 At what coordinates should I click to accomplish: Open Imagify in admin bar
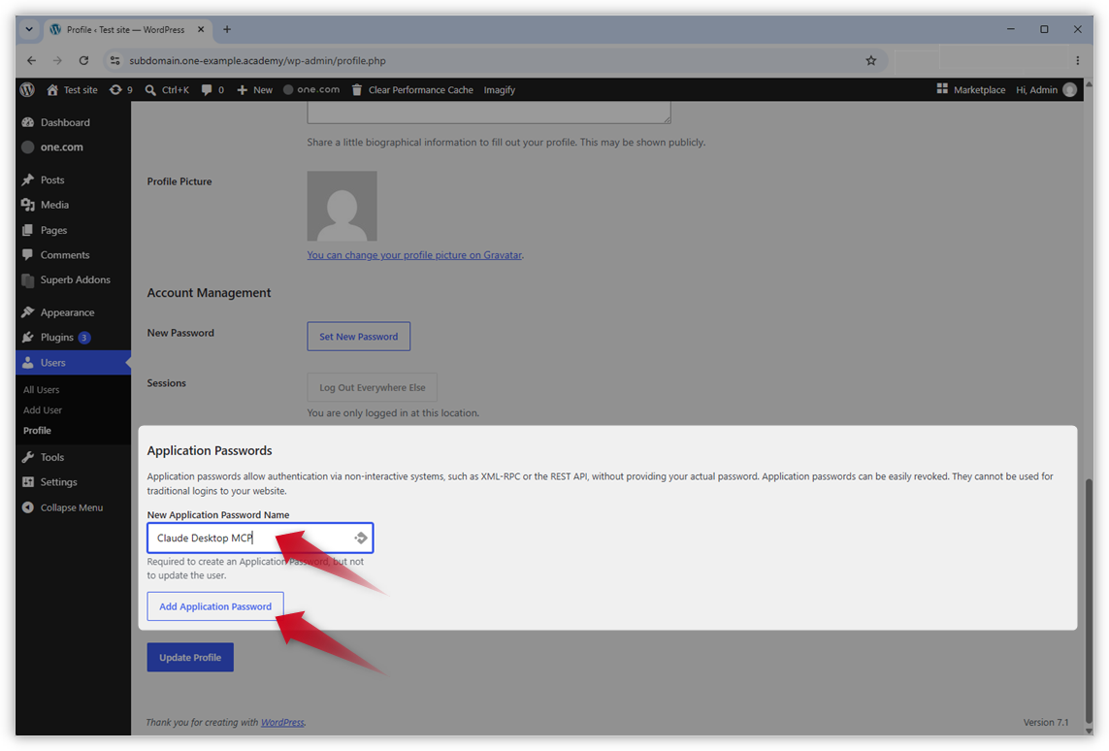click(x=500, y=90)
